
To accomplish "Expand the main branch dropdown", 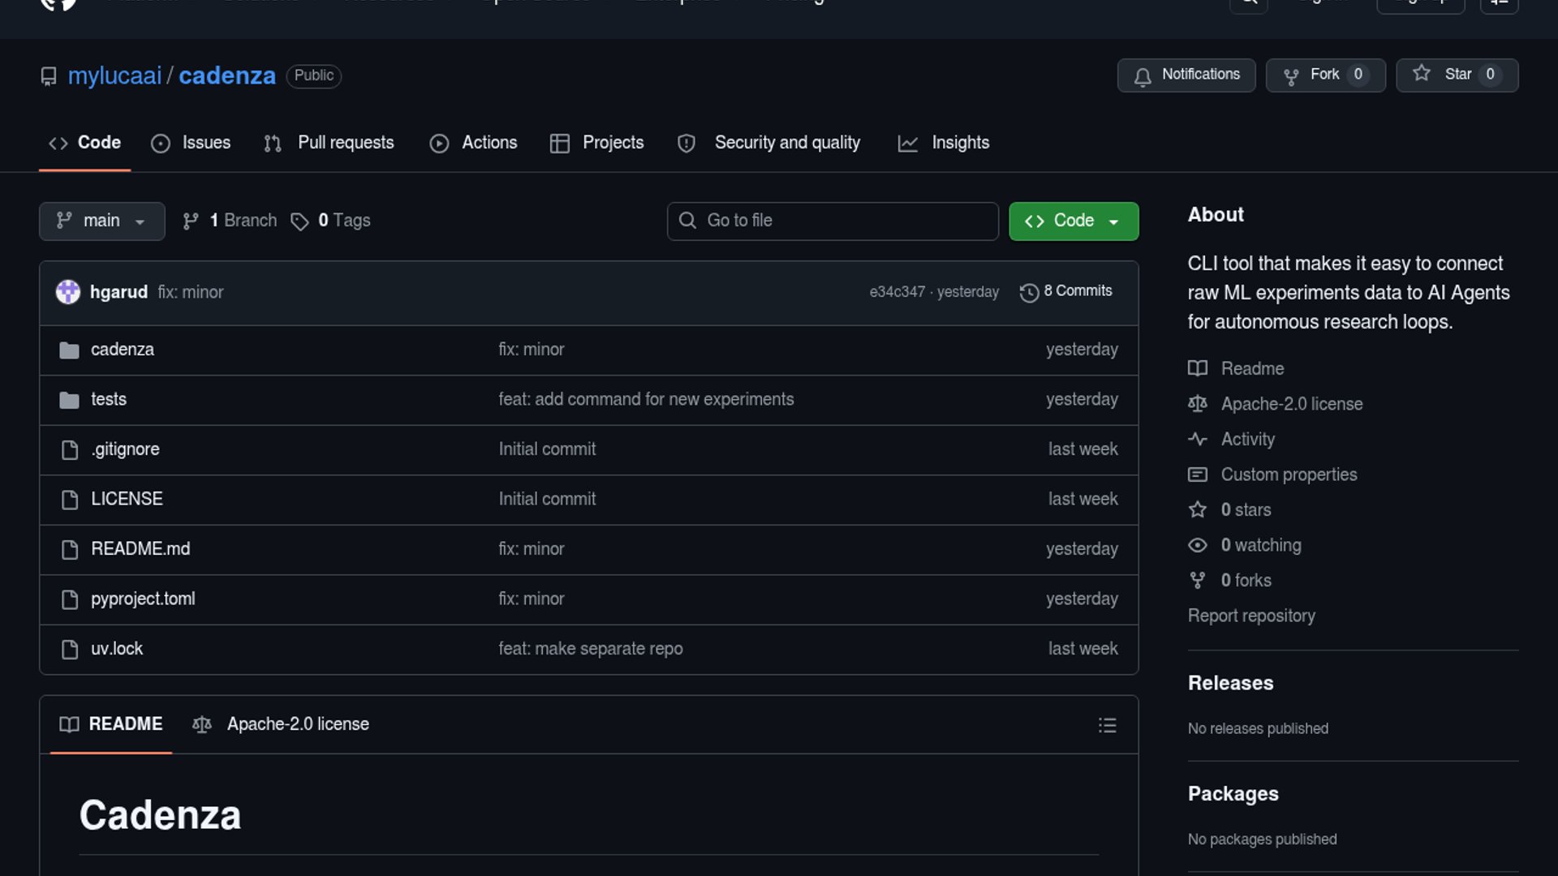I will point(102,221).
